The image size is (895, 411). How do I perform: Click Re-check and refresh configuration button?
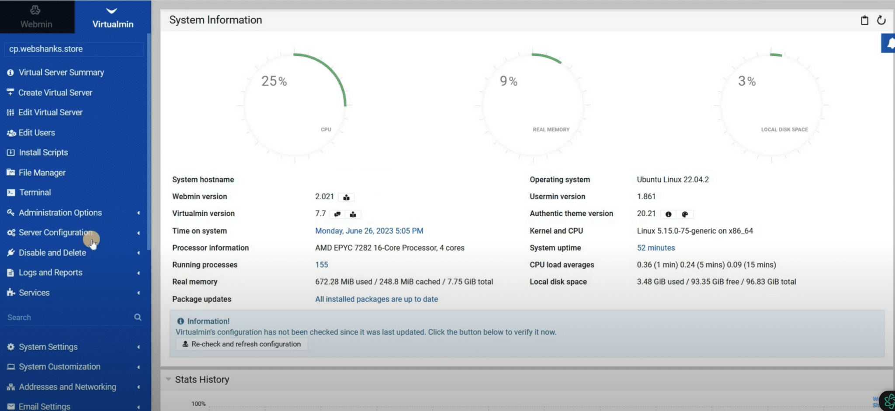tap(241, 344)
